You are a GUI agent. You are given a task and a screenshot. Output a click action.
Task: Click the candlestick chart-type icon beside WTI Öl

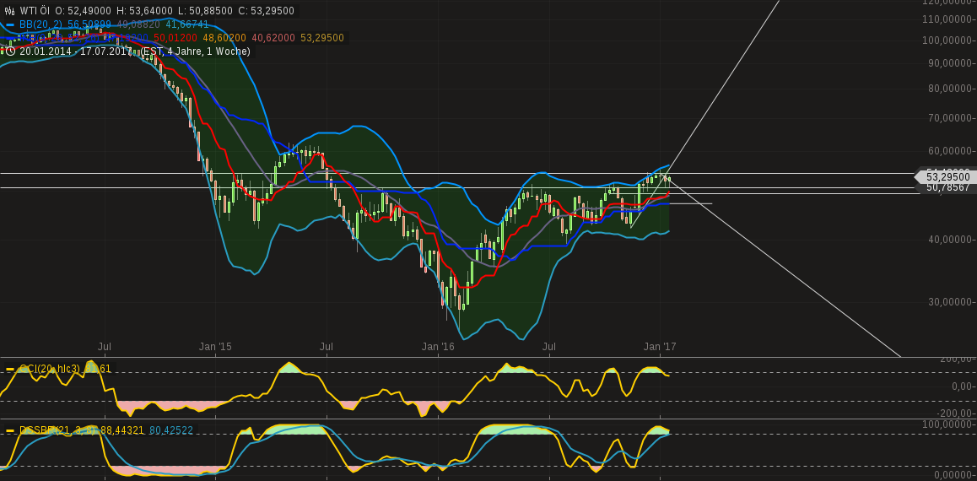(x=9, y=11)
